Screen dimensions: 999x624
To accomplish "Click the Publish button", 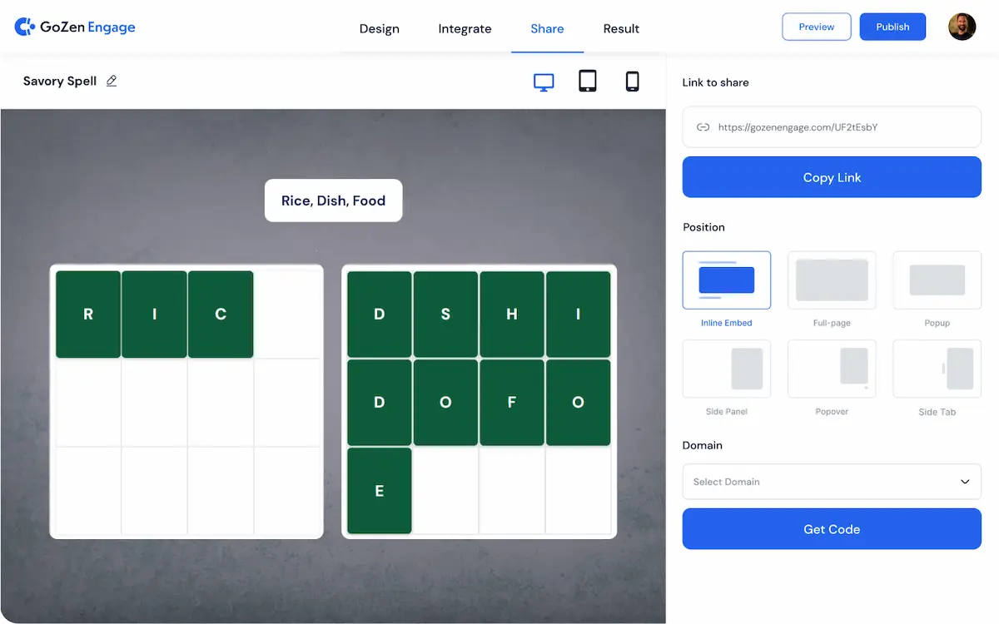I will [x=892, y=27].
